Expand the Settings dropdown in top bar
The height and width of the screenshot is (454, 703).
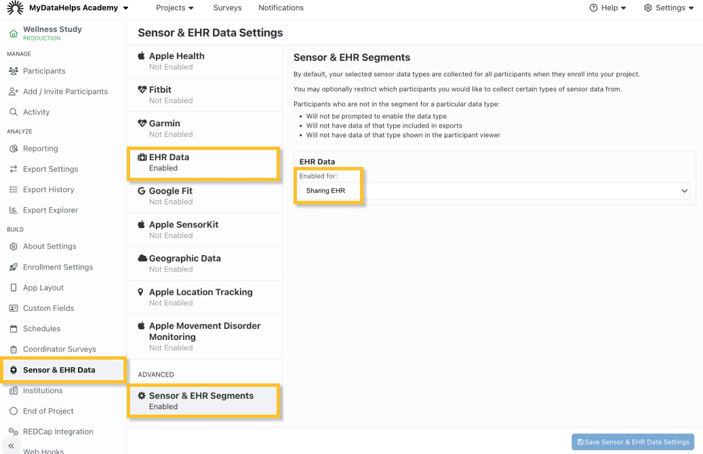(668, 8)
